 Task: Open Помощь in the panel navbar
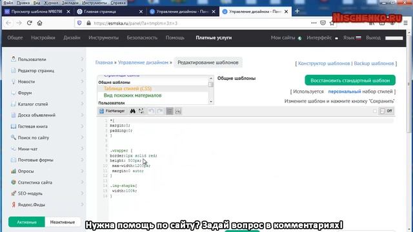[175, 38]
